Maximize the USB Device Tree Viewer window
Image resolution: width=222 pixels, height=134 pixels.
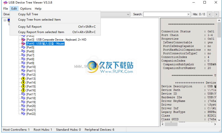[205, 2]
